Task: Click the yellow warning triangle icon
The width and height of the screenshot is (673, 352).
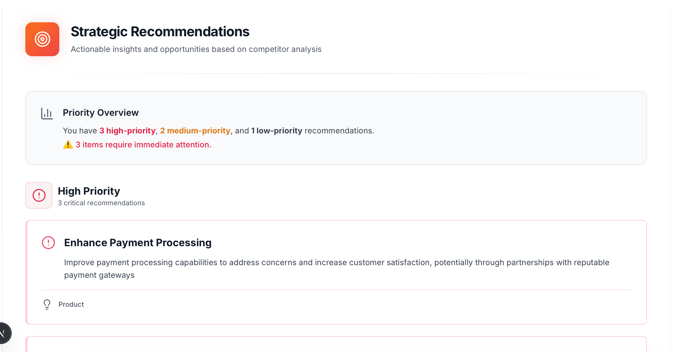Action: 68,145
